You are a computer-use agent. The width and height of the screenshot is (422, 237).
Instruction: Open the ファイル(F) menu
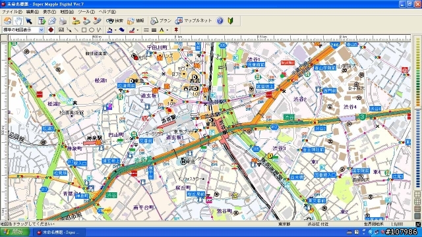pyautogui.click(x=12, y=12)
